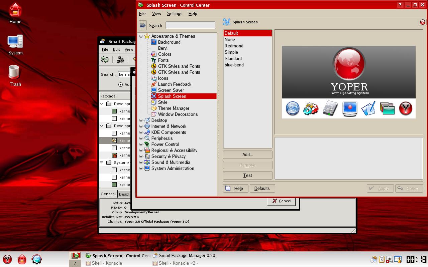Click the Control Center search field
Viewport: 428px width, 267px height.
tap(190, 25)
